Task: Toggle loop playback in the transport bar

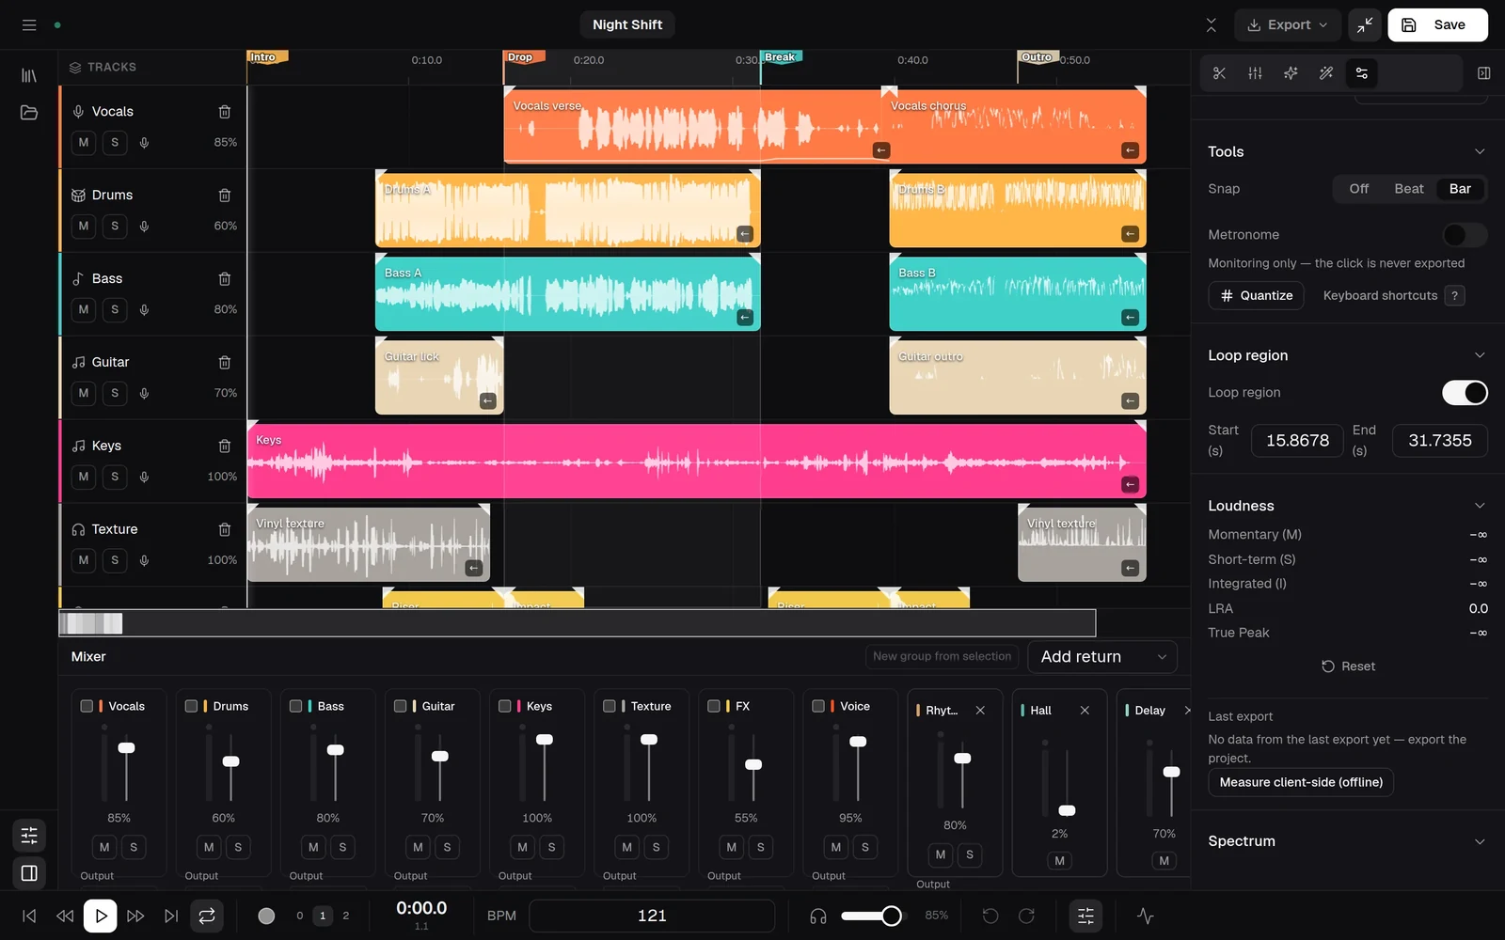Action: (207, 916)
